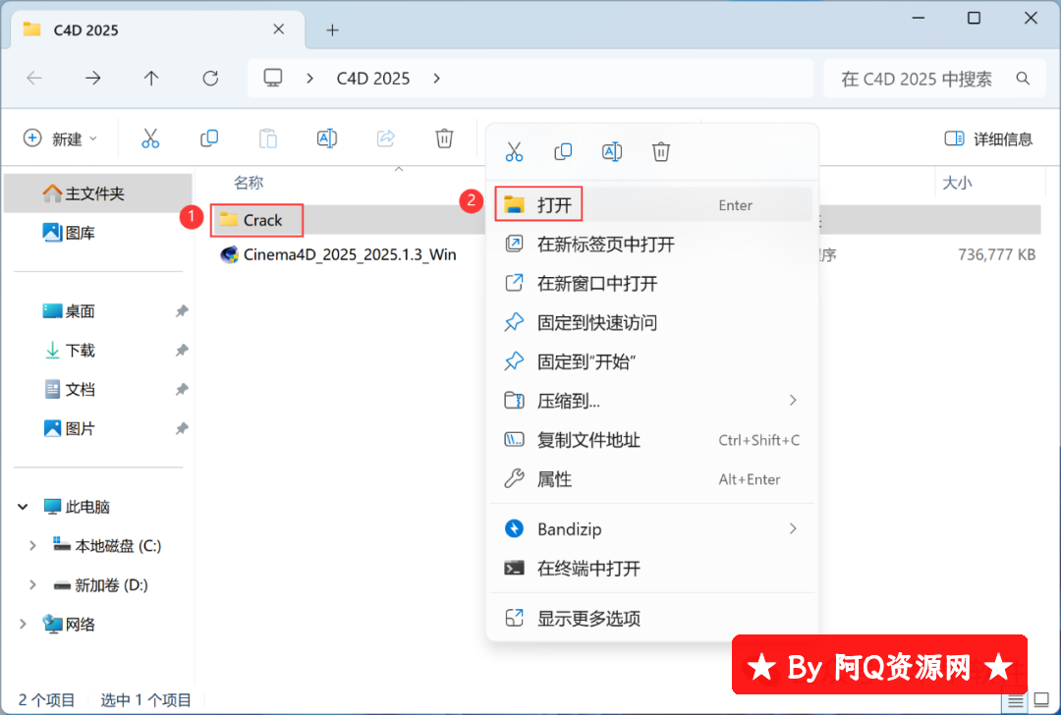Unpin 桌面 from quick access
The image size is (1061, 715).
182,311
